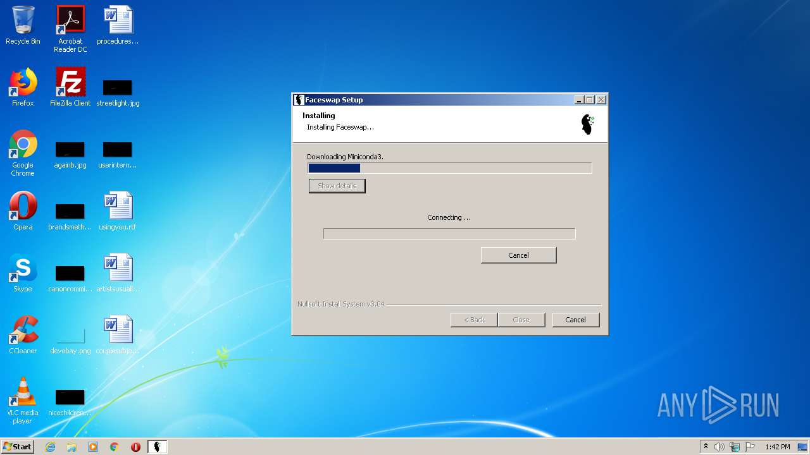Click the empty download progress bar

point(449,234)
